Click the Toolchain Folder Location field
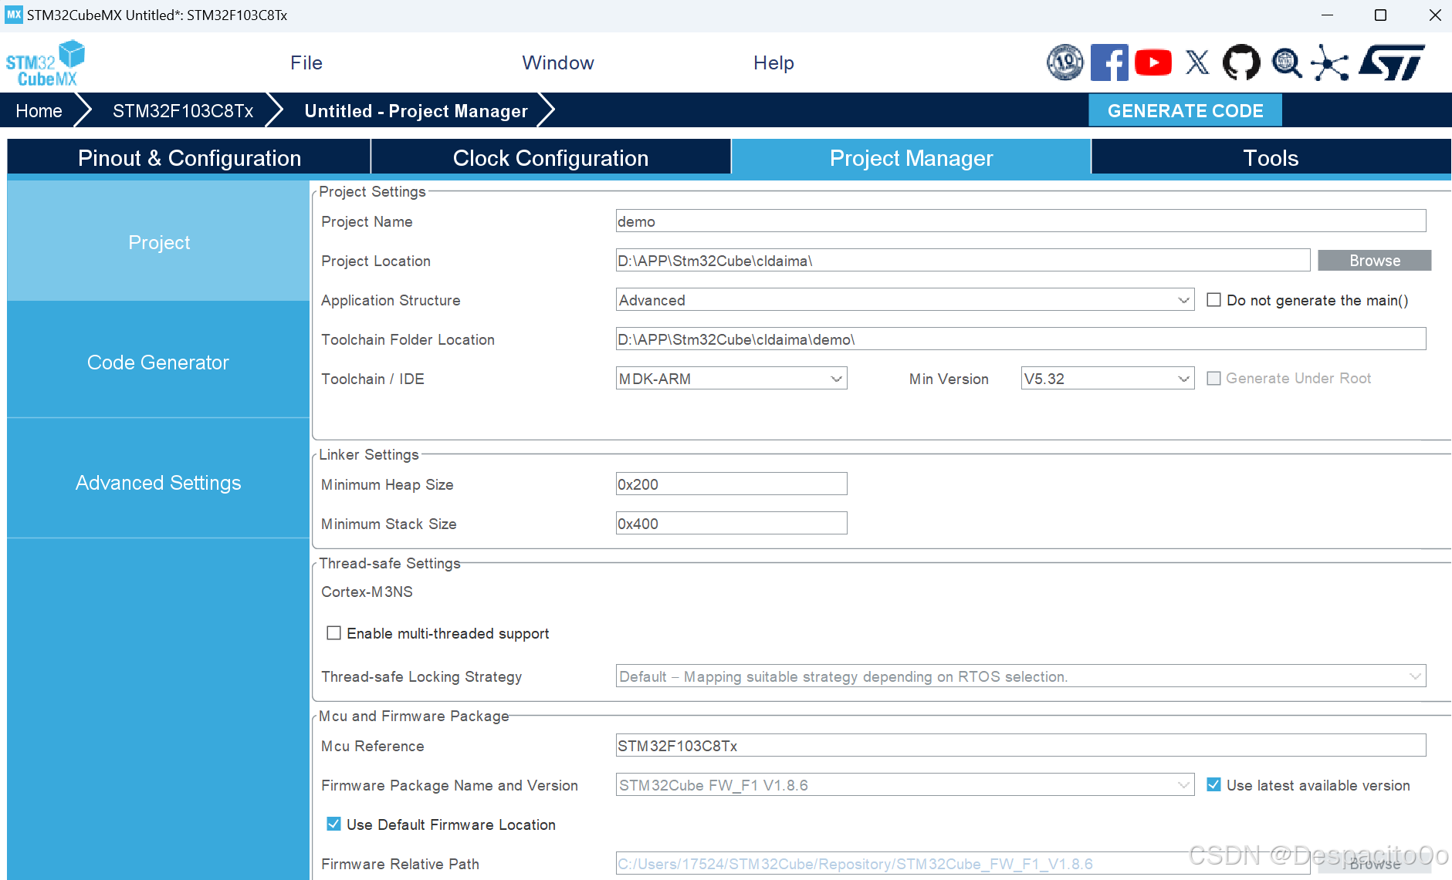 (x=1020, y=339)
